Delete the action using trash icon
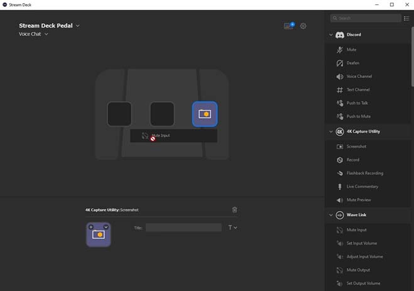Screen dimensions: 414x291 tap(234, 209)
